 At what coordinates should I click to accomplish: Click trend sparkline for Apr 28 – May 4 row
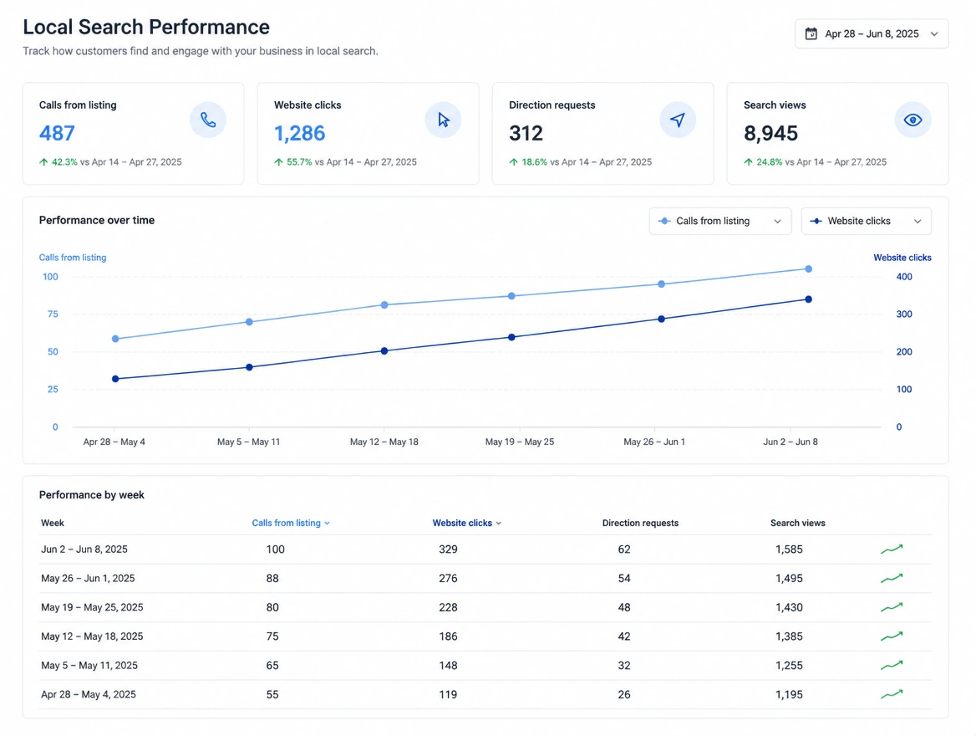(x=892, y=693)
